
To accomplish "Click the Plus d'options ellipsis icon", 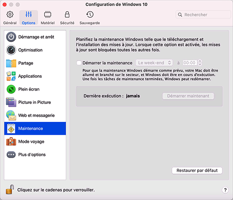I will [11, 154].
